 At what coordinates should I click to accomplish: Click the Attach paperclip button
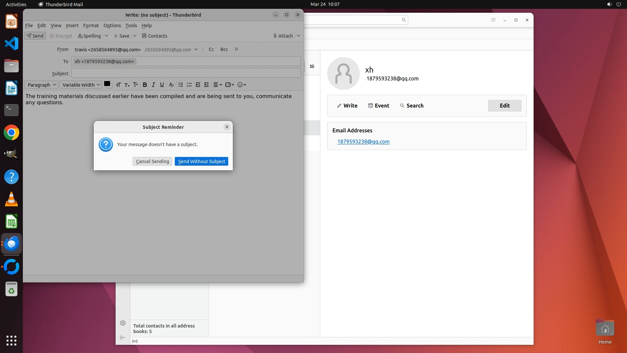[283, 36]
